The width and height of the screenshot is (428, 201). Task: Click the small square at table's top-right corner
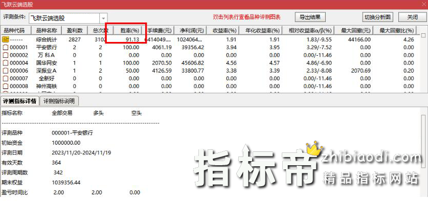click(x=423, y=35)
